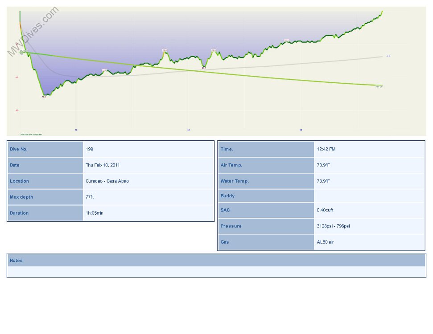Click the 3128 psi start pressure label
Image resolution: width=433 pixels, height=334 pixels.
(x=24, y=51)
